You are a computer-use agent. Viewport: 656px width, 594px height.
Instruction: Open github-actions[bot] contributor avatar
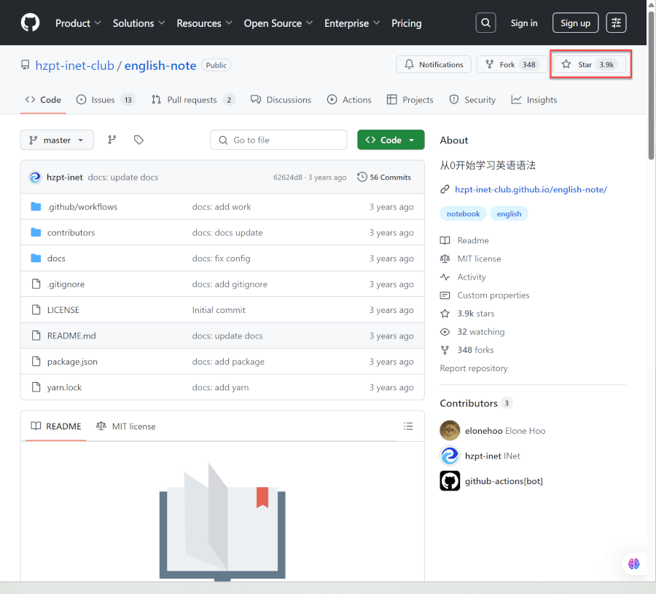(450, 480)
